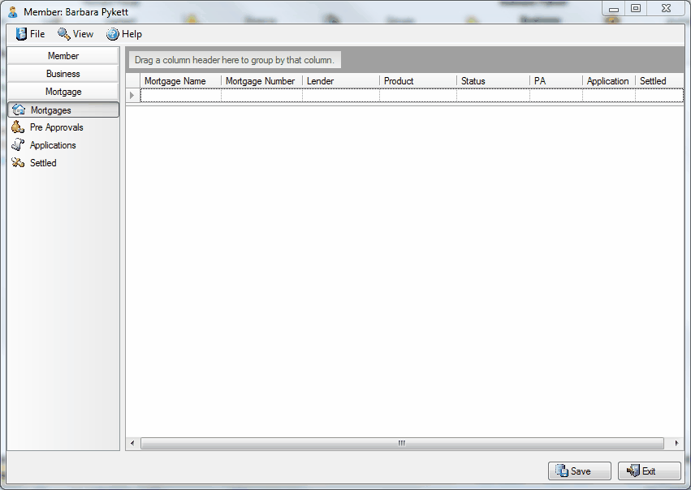Click the Mortgages house icon
This screenshot has height=490, width=691.
pos(19,110)
